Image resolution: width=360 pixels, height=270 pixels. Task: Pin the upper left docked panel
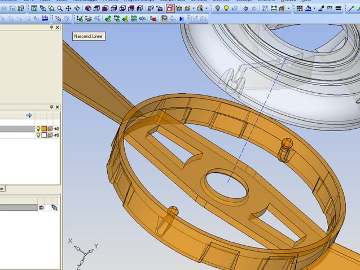pyautogui.click(x=51, y=27)
